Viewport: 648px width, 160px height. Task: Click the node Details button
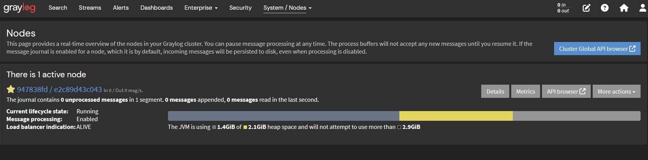click(x=495, y=91)
